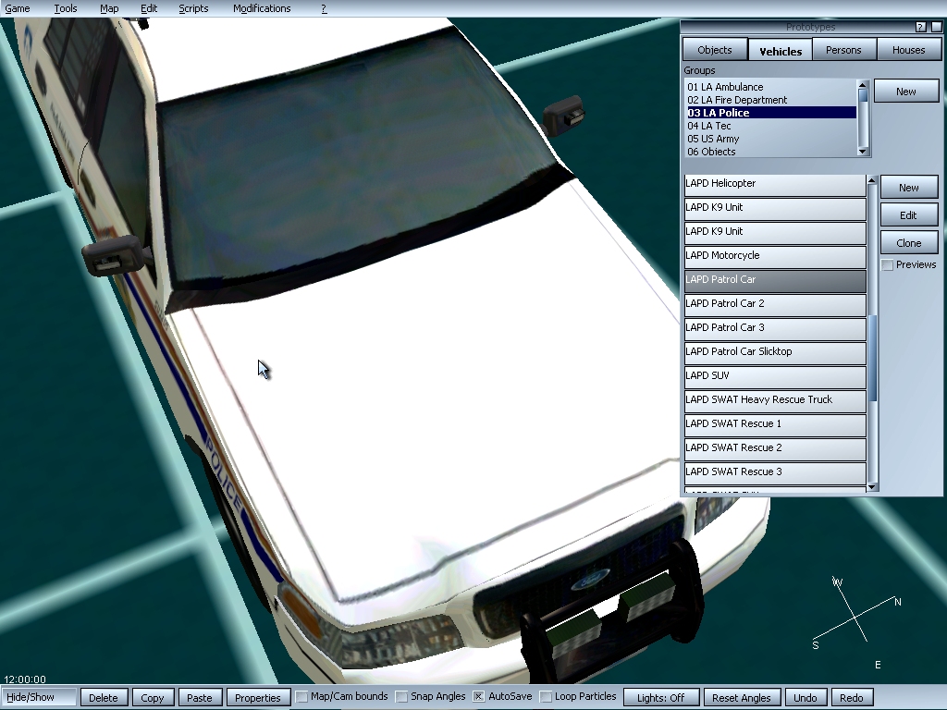
Task: Select LAPD Motorcycle prototype
Action: 775,257
